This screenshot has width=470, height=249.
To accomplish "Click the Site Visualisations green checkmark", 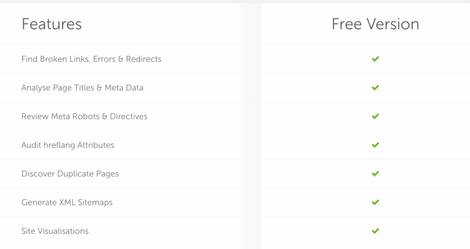I will (375, 231).
